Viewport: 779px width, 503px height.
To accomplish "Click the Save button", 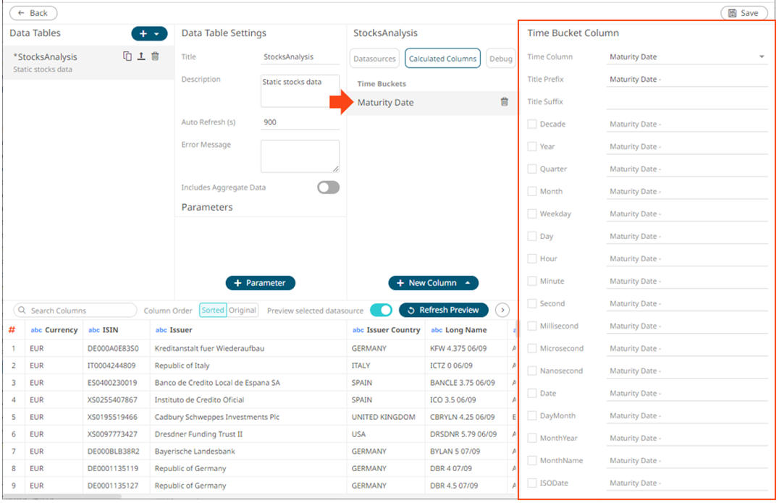I will tap(744, 13).
